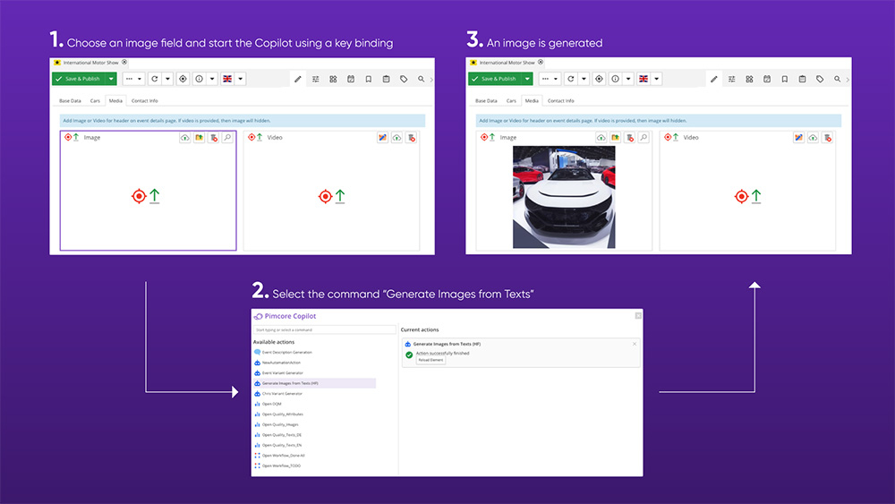
Task: Switch to Base Data tab in step 1 panel
Action: [x=70, y=100]
